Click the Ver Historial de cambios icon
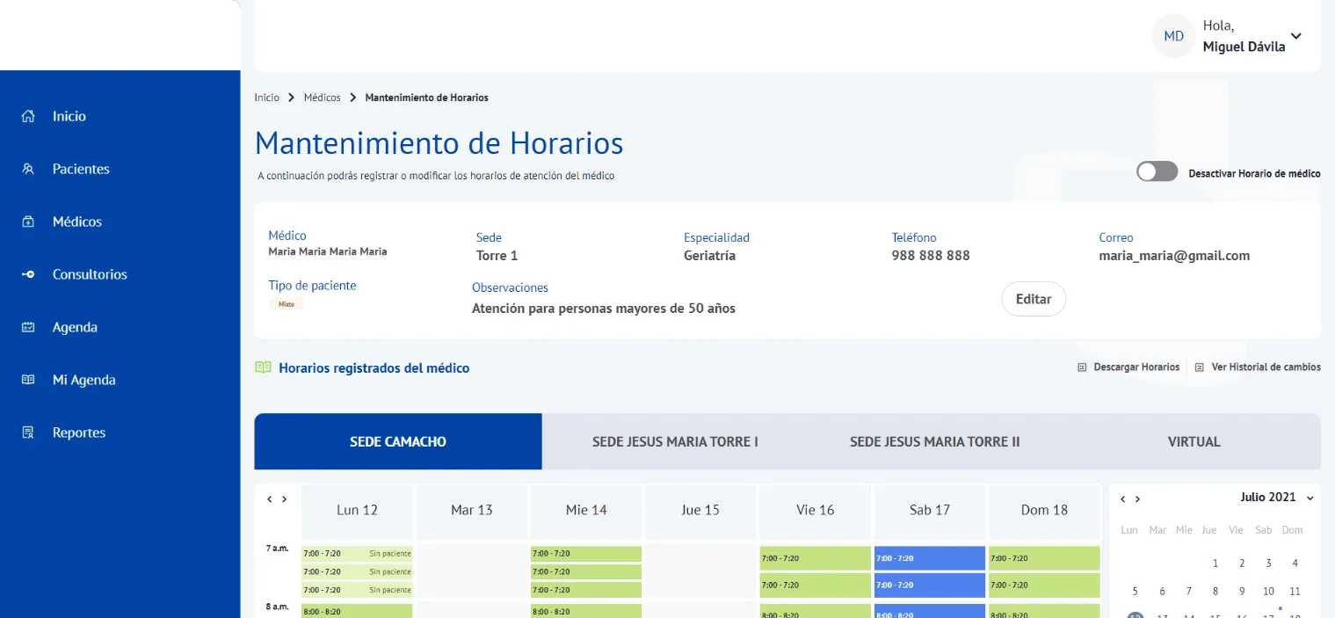 coord(1199,367)
